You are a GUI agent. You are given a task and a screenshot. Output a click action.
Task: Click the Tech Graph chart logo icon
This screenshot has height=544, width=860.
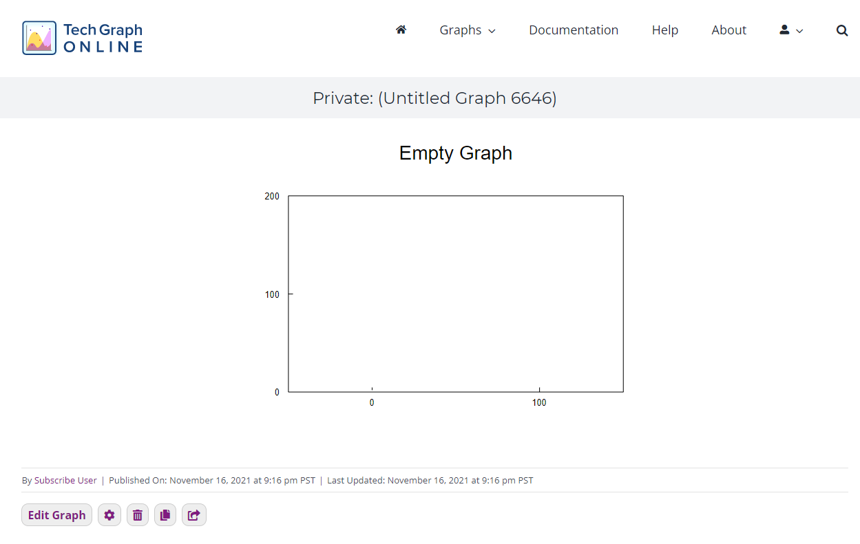tap(39, 37)
